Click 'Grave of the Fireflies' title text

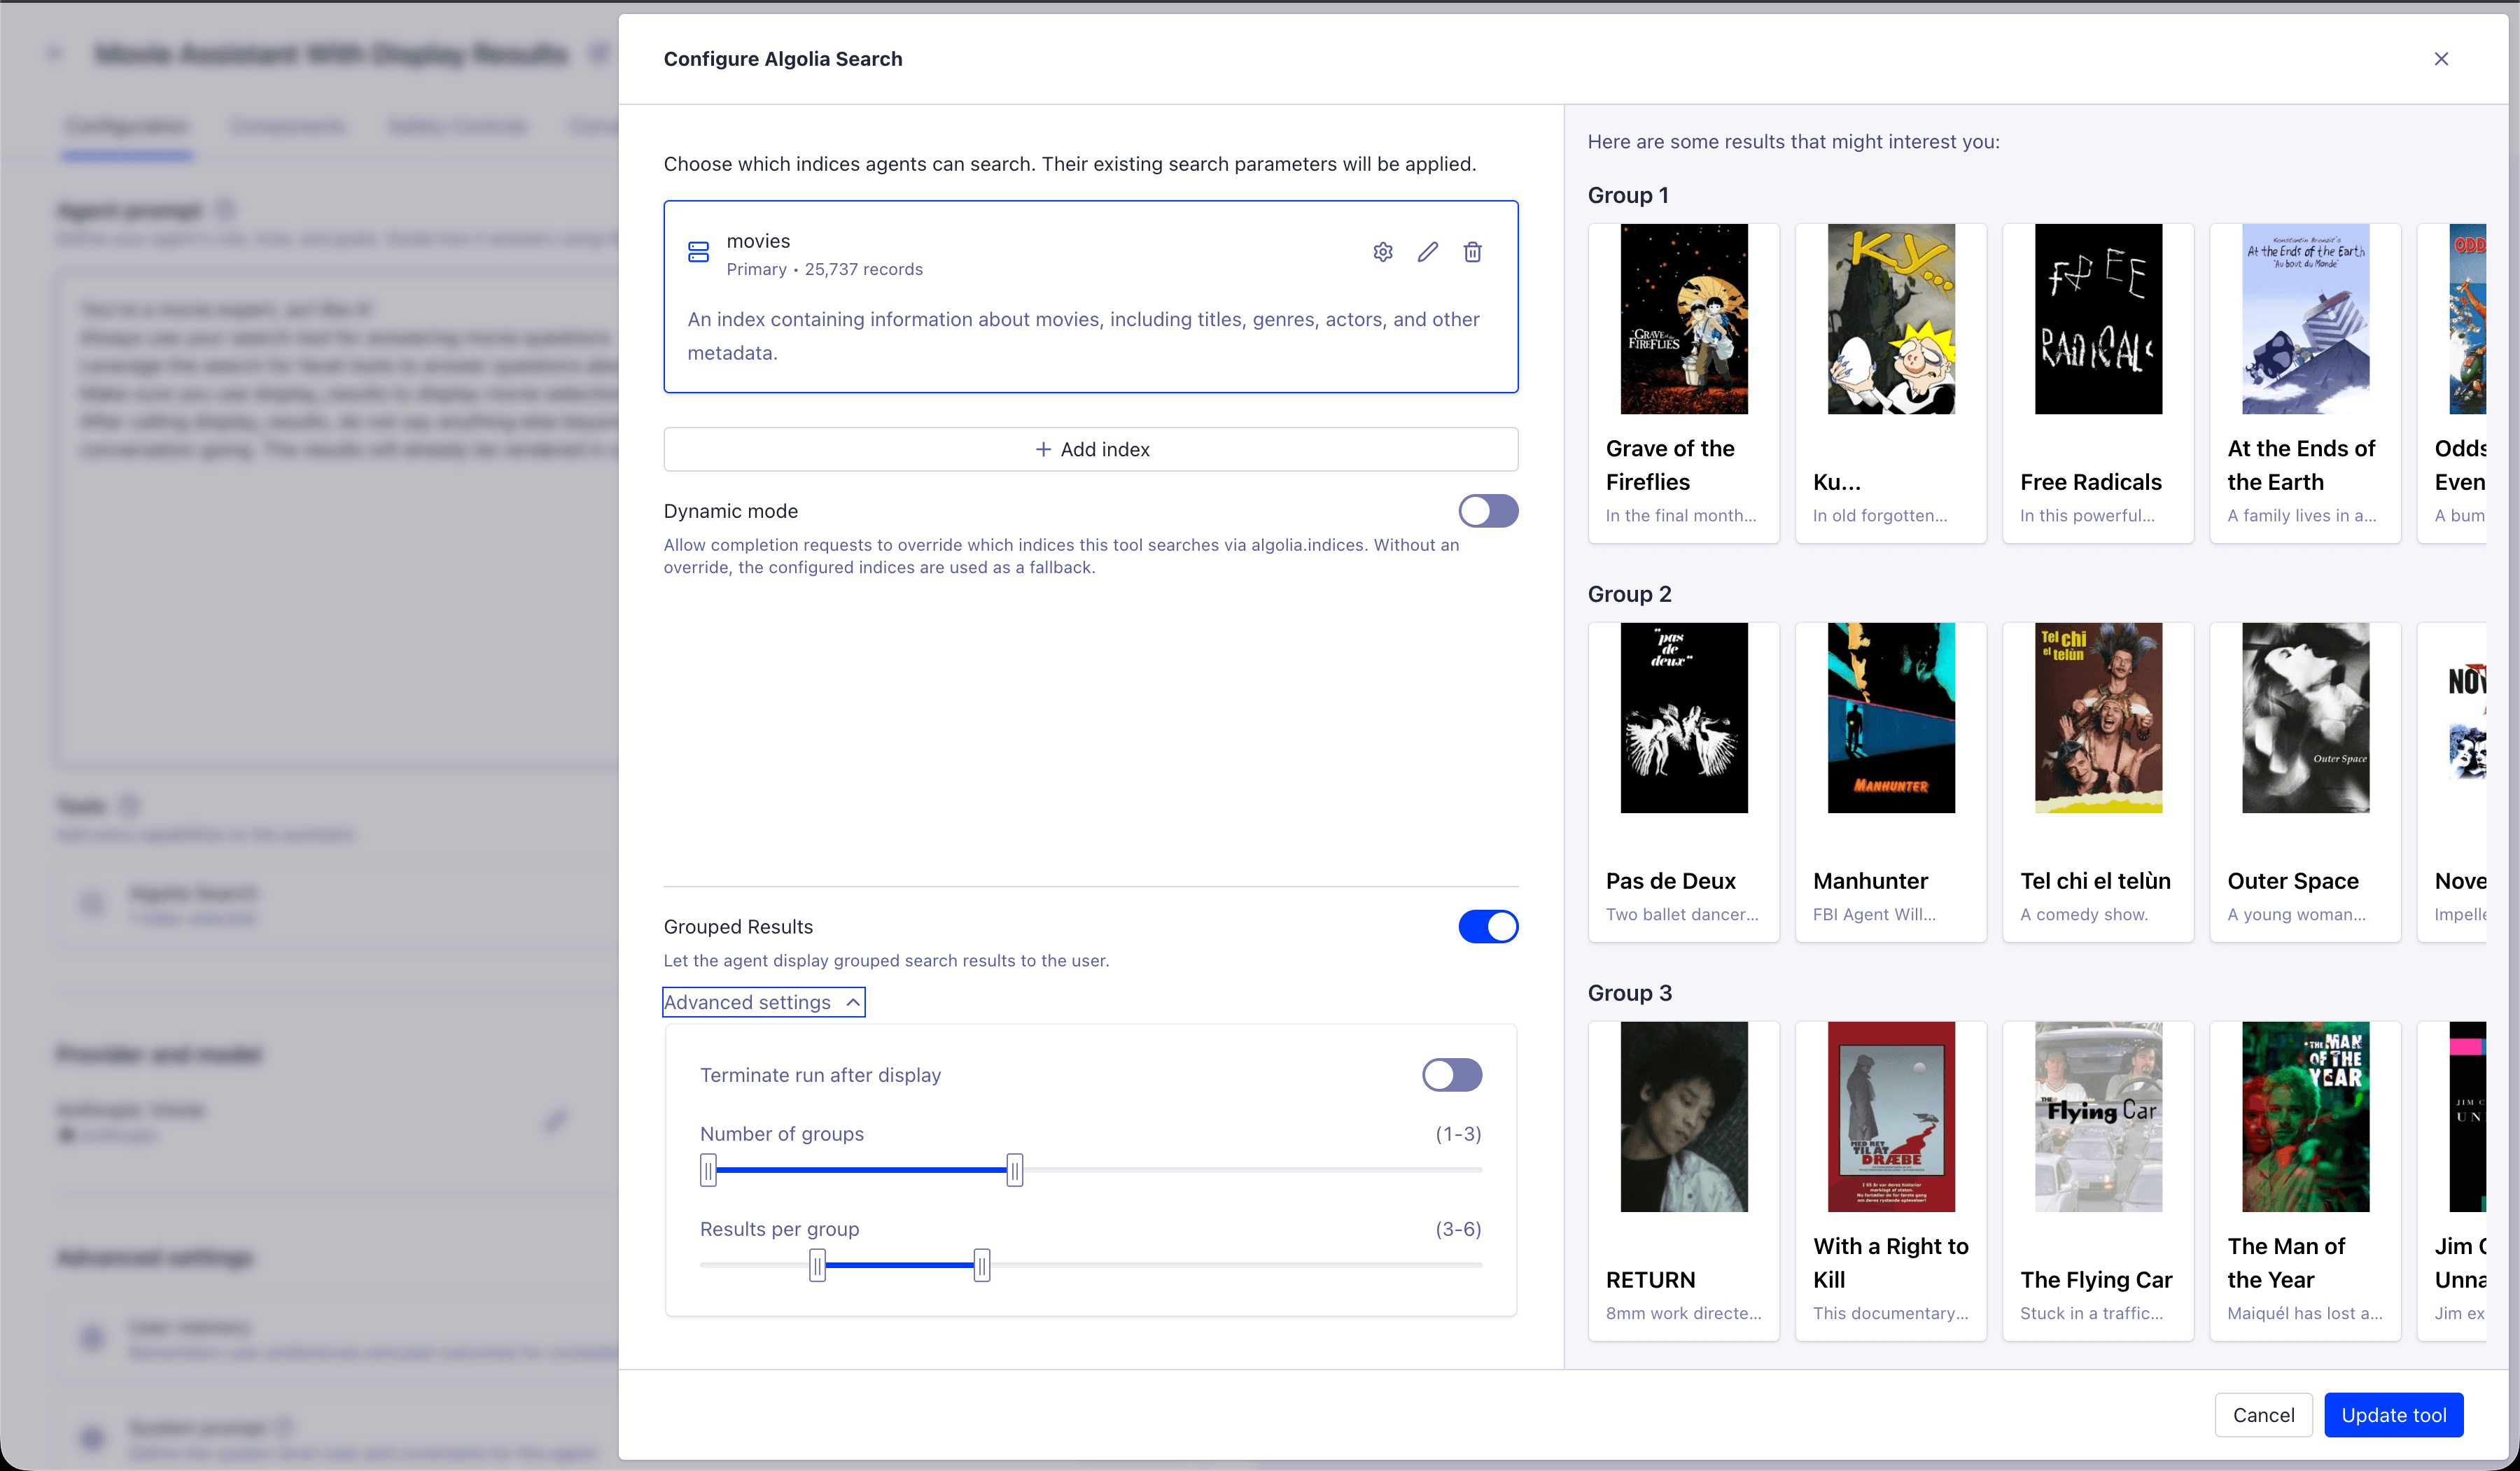coord(1670,465)
